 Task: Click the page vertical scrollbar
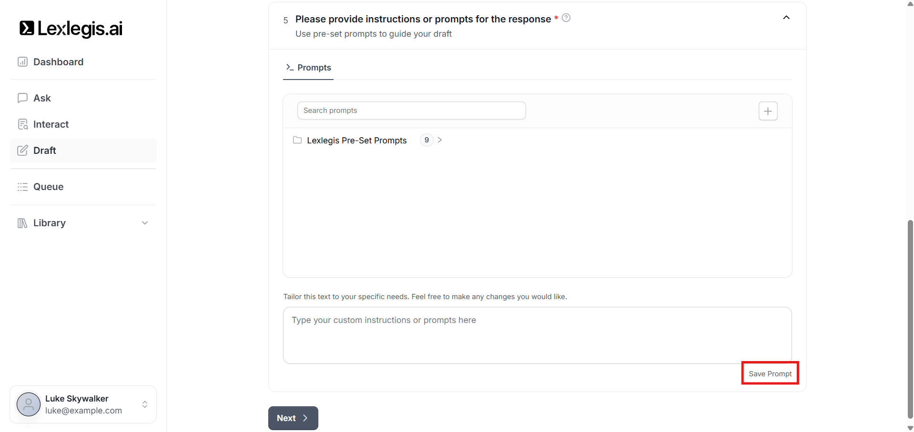[x=910, y=319]
